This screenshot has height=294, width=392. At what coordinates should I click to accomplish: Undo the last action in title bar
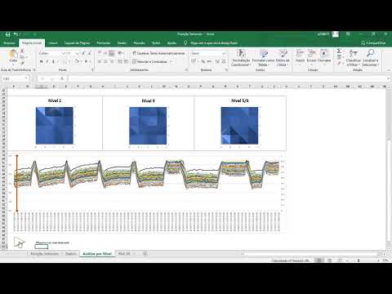click(16, 34)
